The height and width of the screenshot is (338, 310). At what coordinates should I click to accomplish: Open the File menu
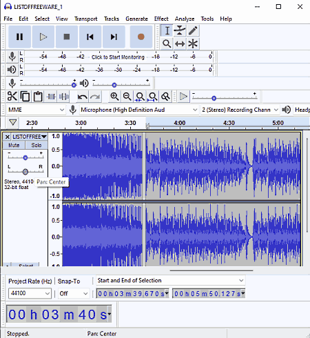point(8,19)
